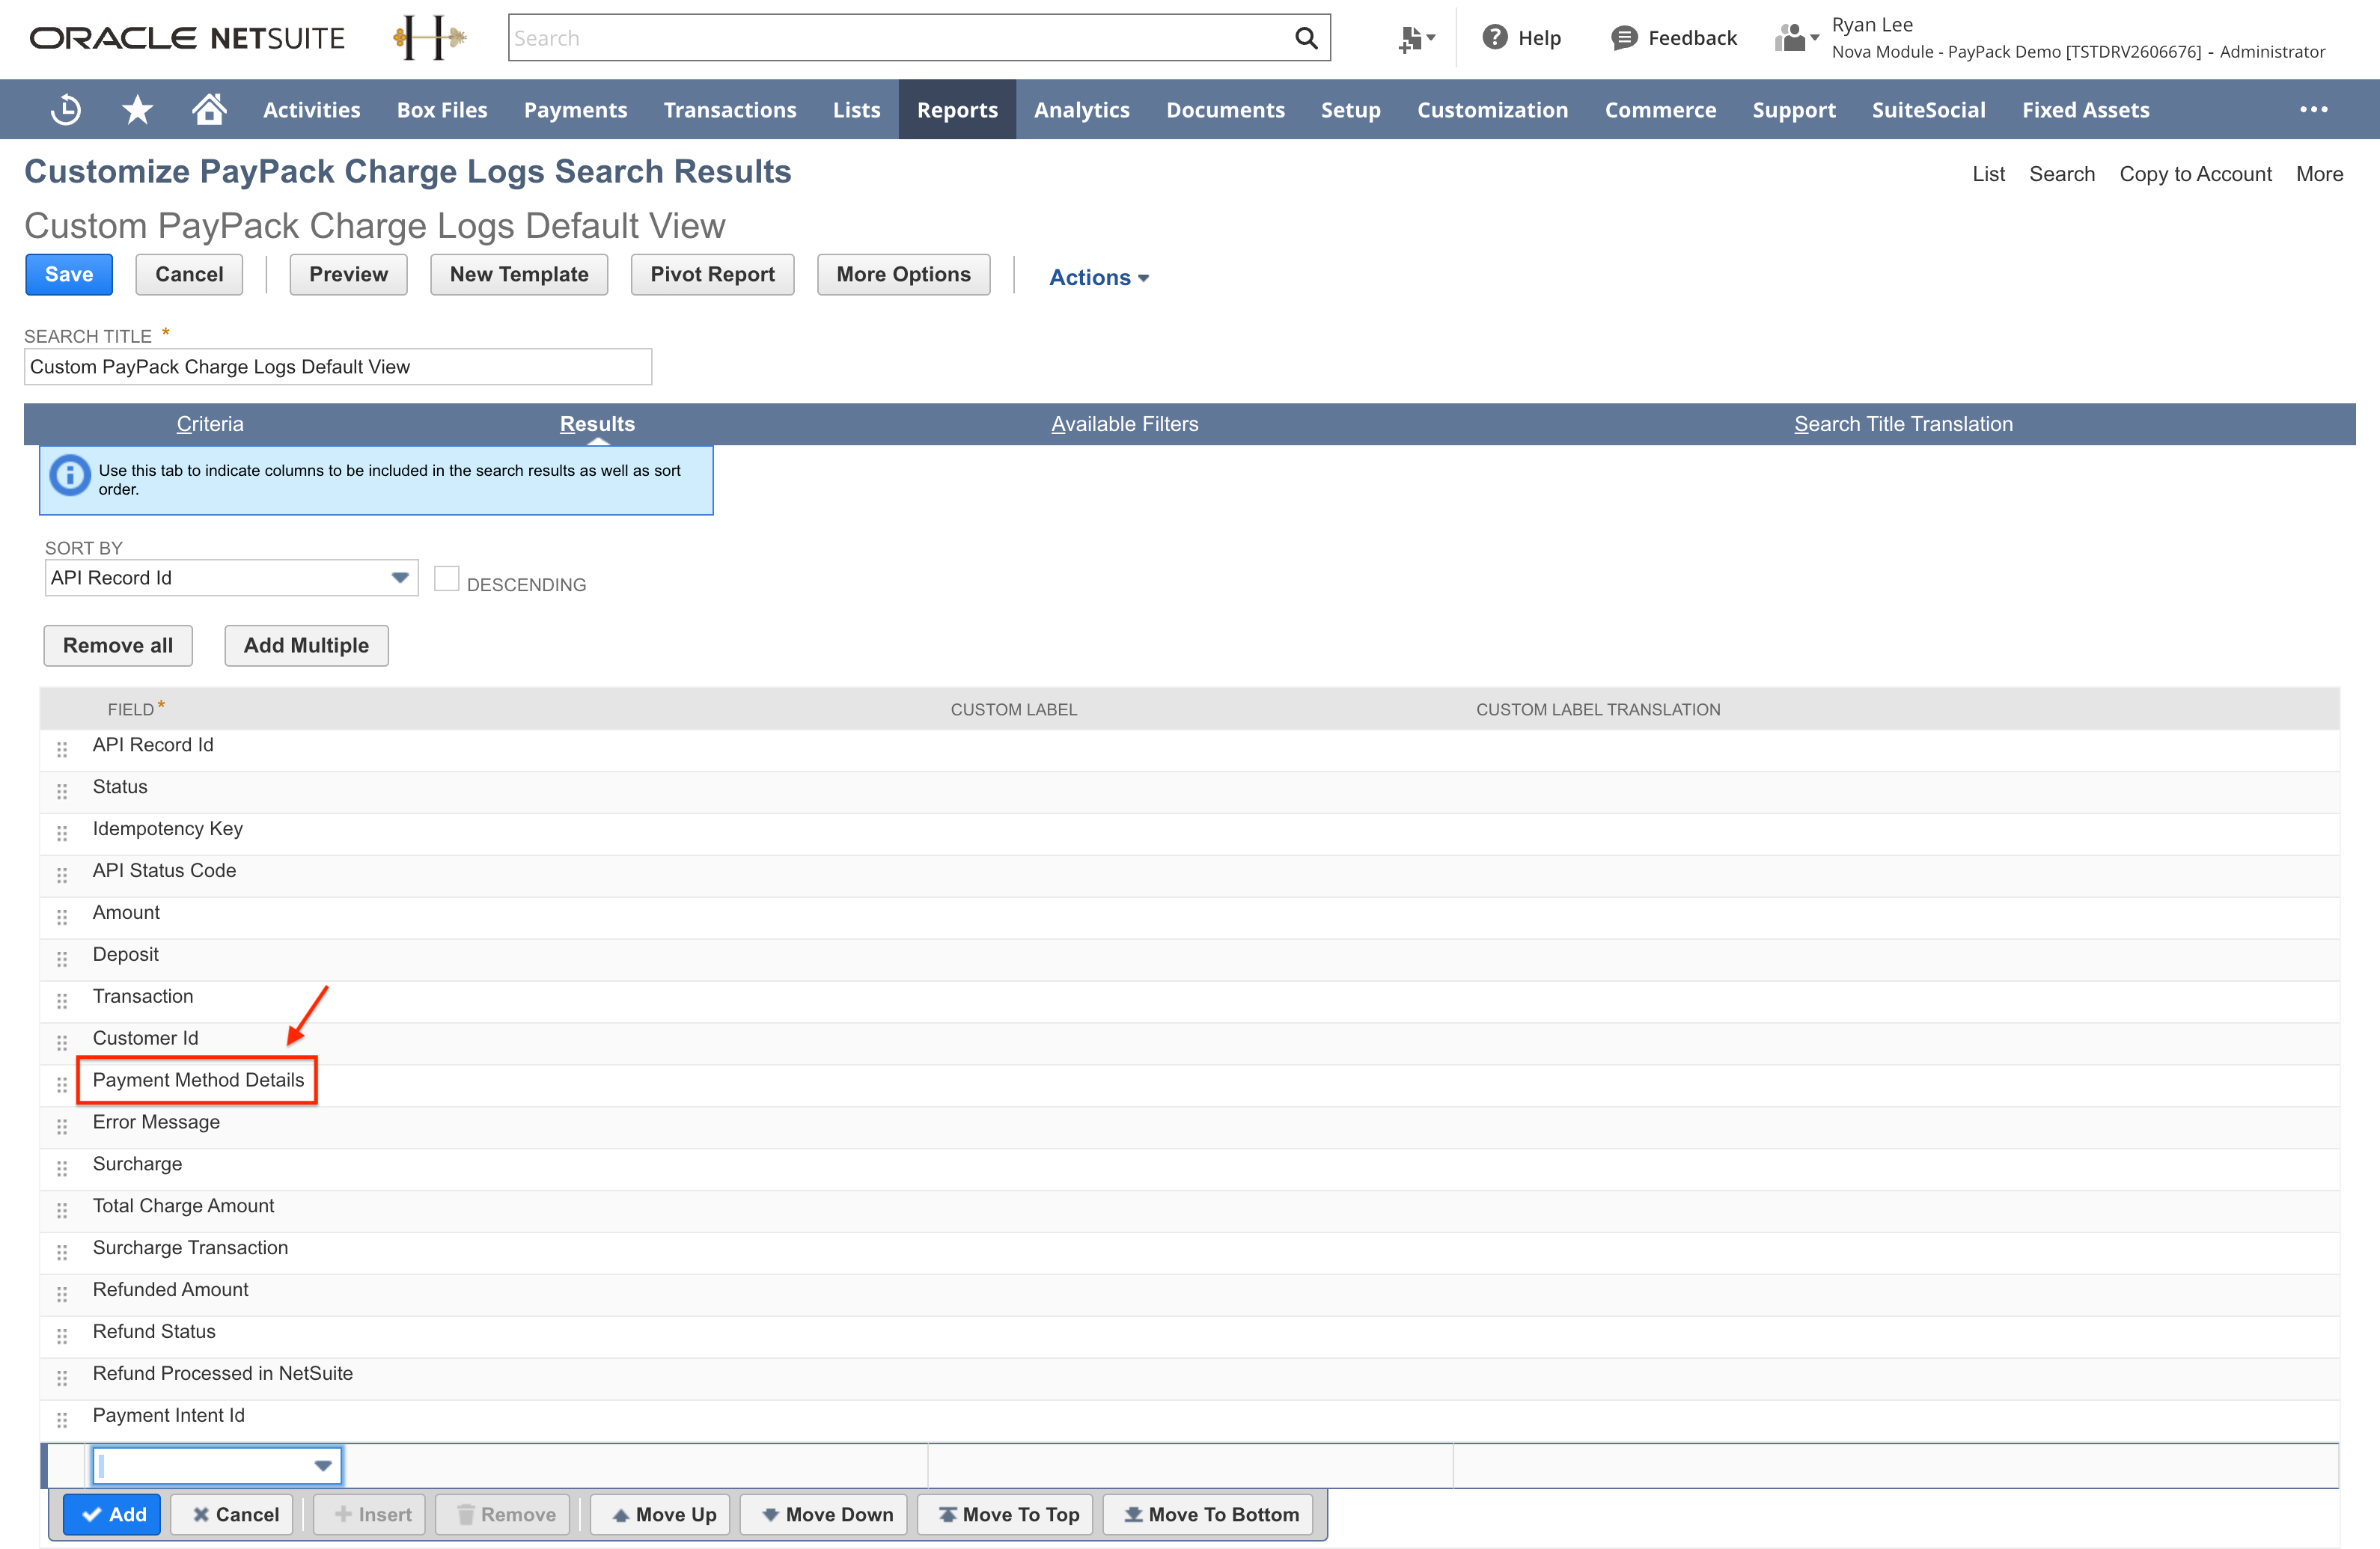
Task: Click the Change Role people icon
Action: (1795, 38)
